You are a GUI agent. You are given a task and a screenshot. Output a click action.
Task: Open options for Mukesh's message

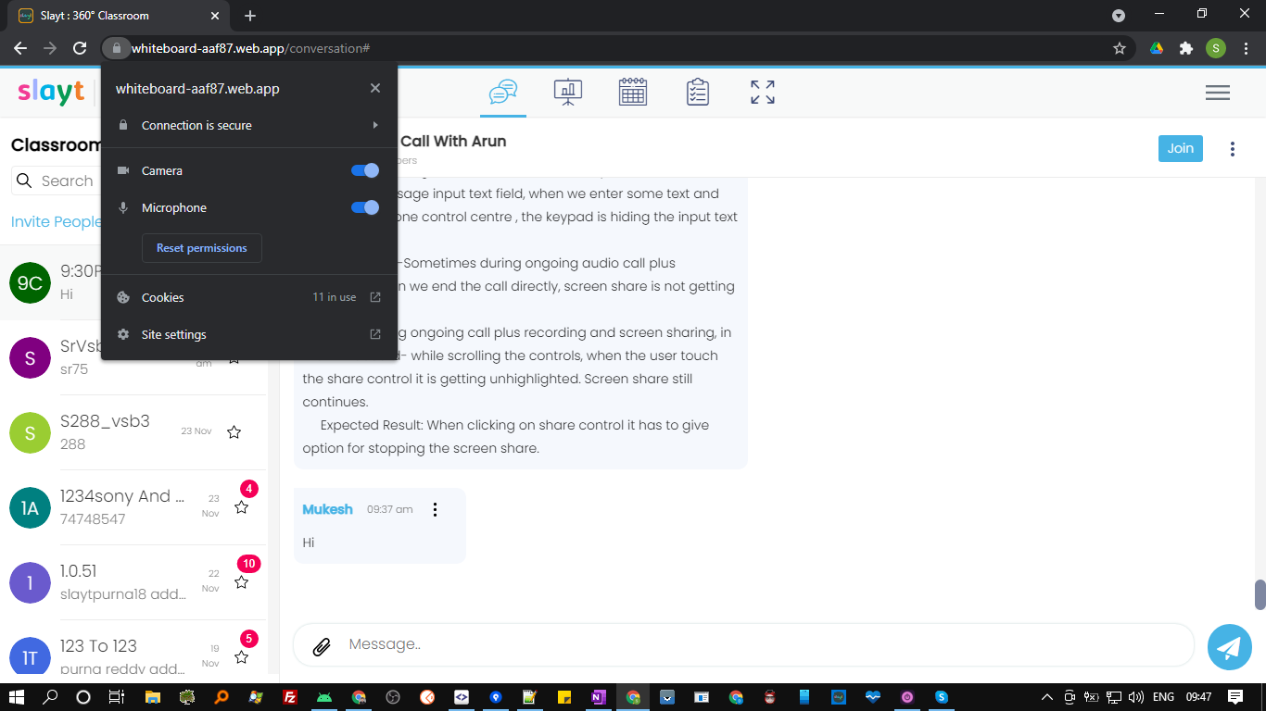435,509
